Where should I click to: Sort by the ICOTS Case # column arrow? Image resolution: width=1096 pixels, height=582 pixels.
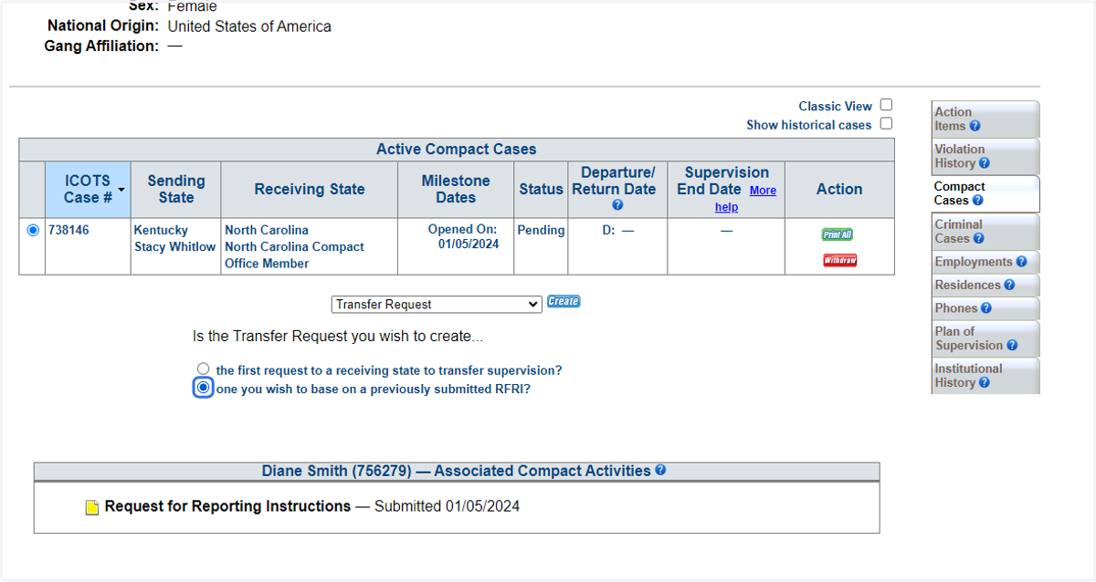121,189
